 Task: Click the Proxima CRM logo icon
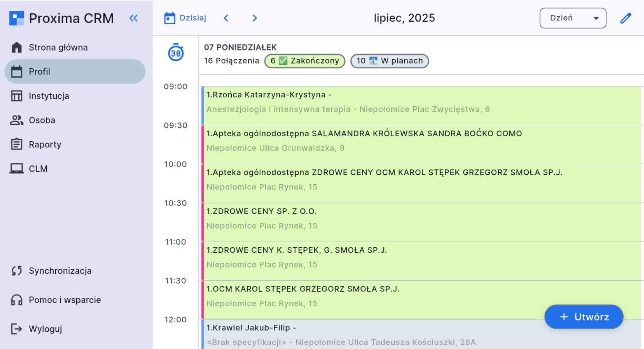[17, 18]
